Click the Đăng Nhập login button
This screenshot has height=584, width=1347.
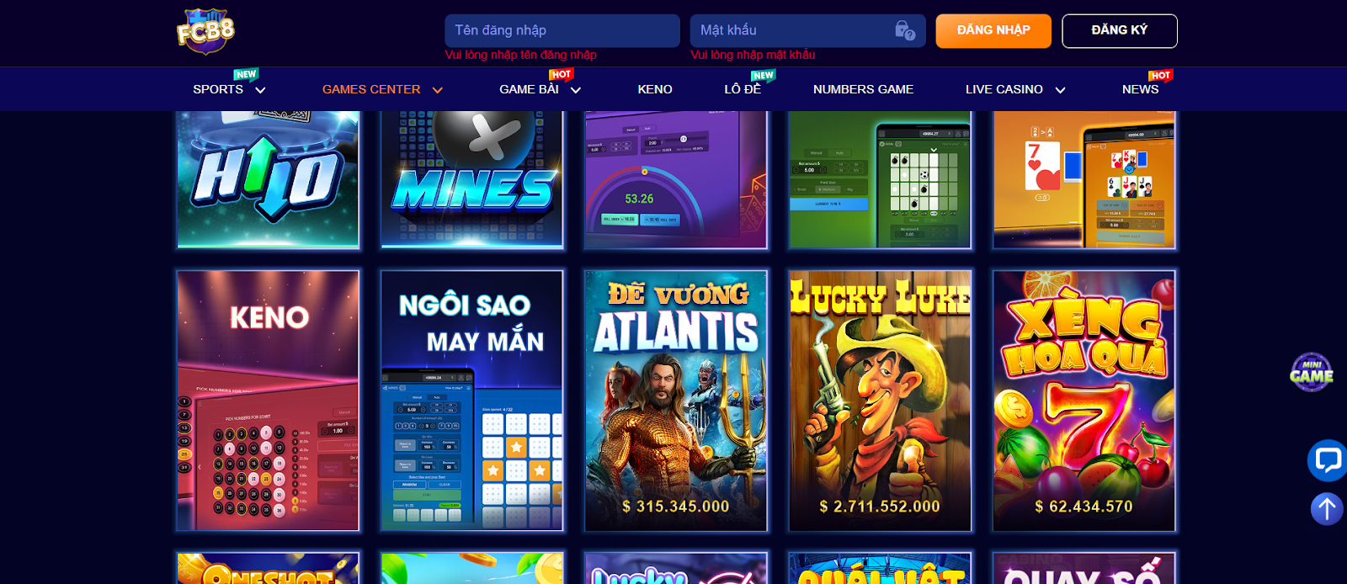pos(993,31)
